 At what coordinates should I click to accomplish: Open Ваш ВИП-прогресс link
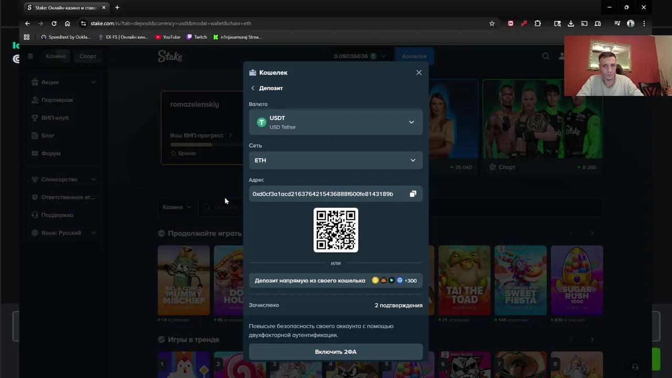coord(201,135)
